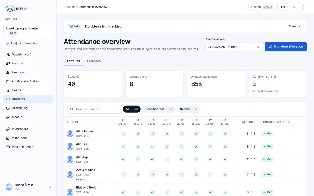Expand Dijana Šimić user menu
The image size is (314, 196).
point(28,187)
